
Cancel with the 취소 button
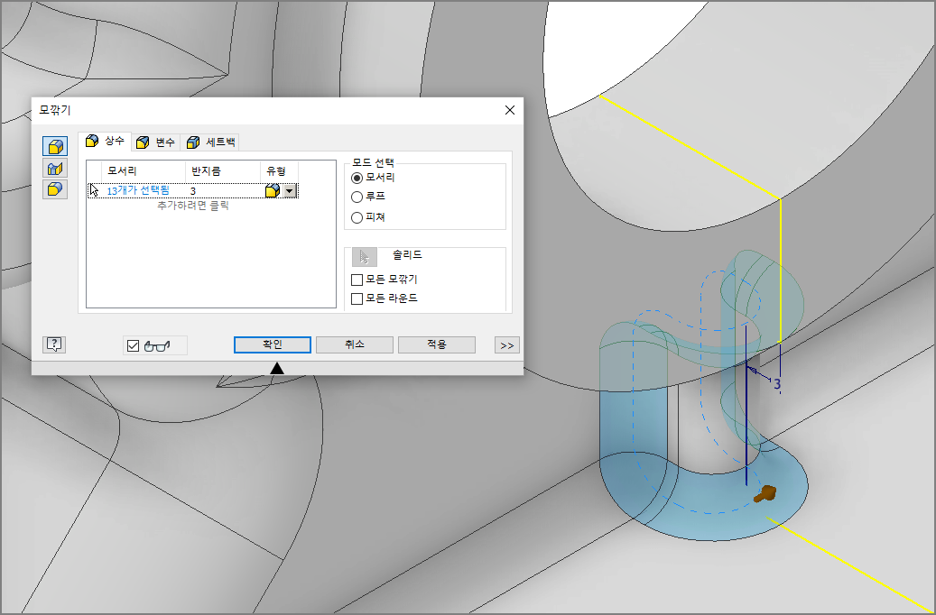click(x=355, y=344)
